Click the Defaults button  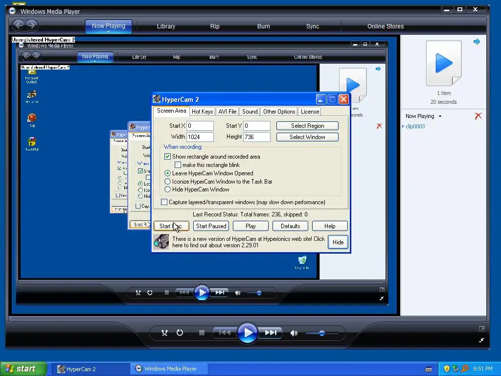pos(290,226)
